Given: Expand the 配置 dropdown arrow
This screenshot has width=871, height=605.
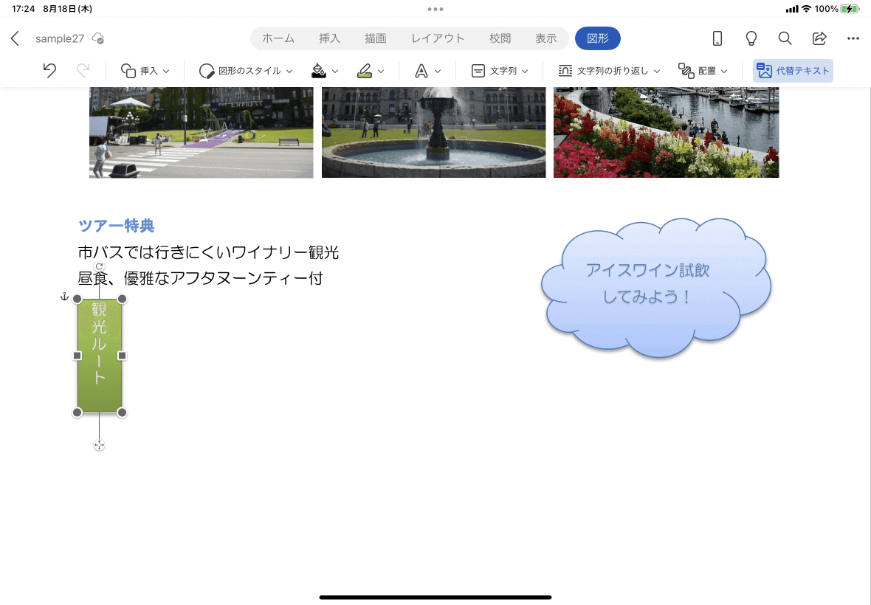Looking at the screenshot, I should 724,71.
